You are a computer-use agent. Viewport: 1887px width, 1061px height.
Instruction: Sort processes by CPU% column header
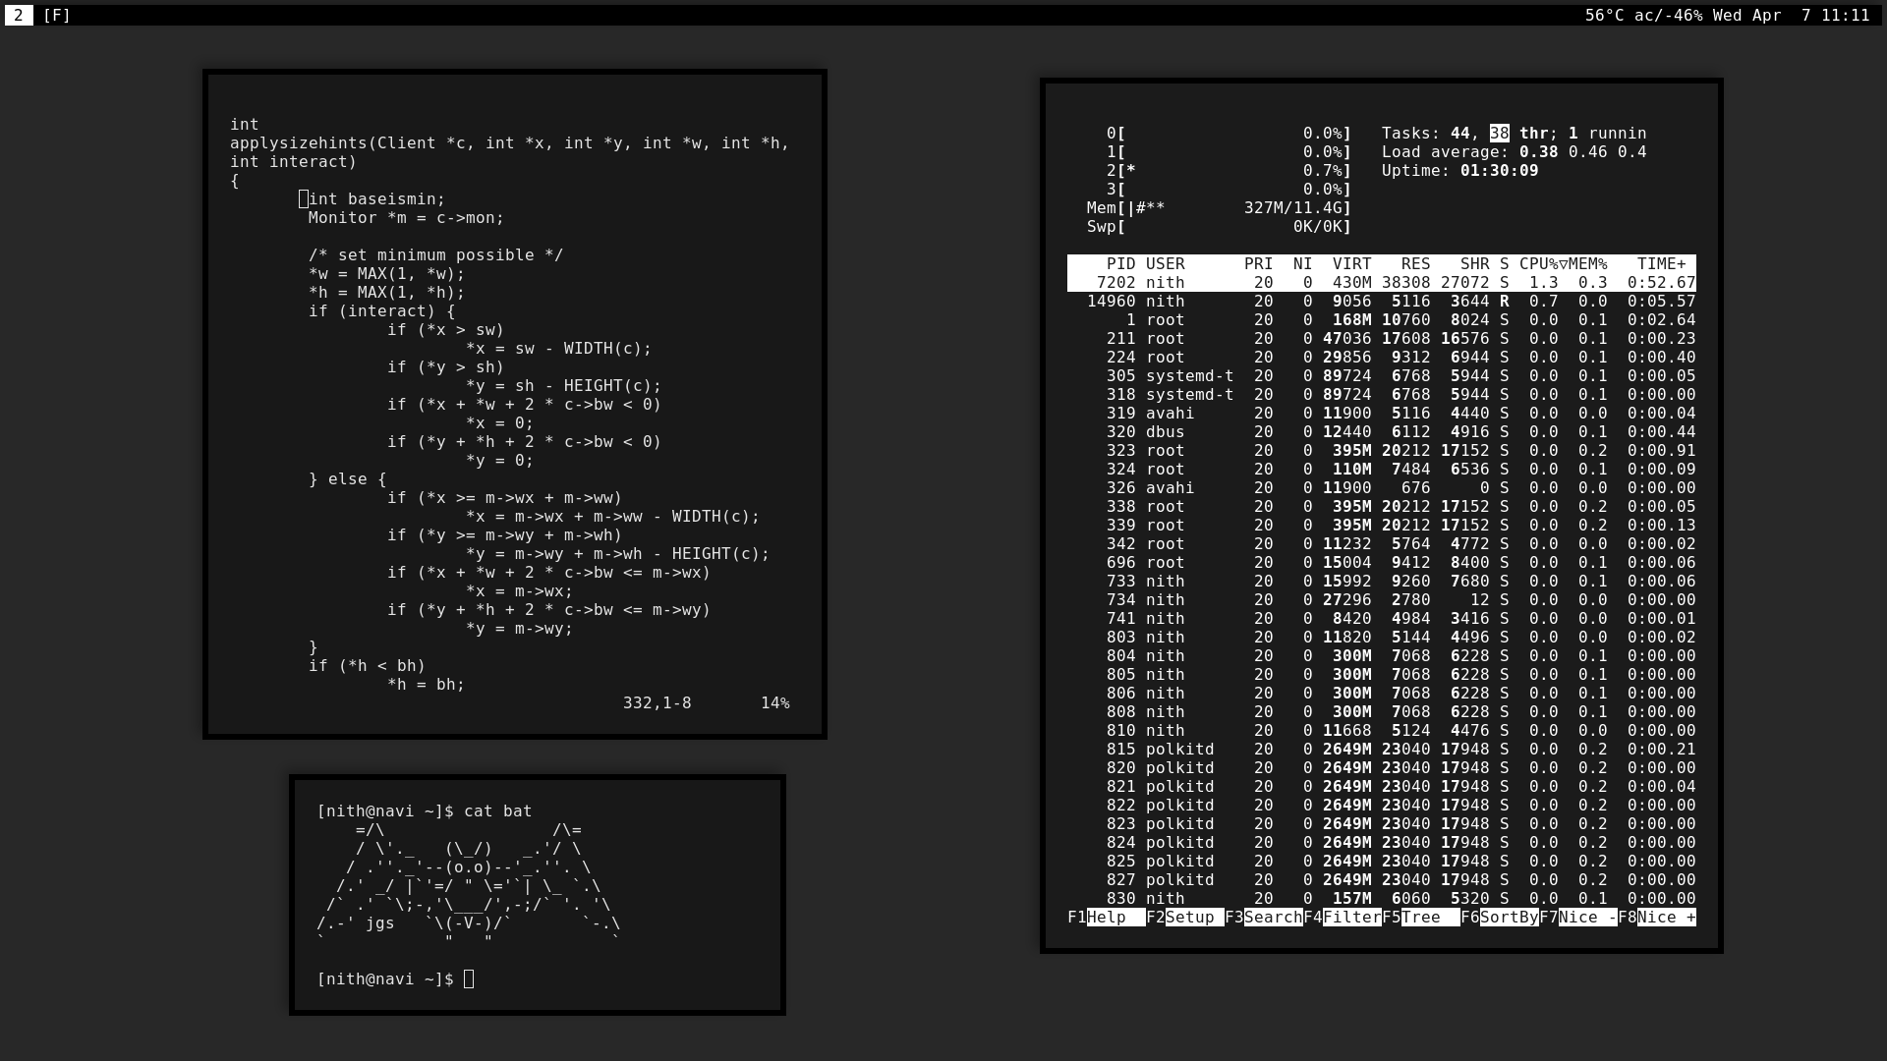1541,264
